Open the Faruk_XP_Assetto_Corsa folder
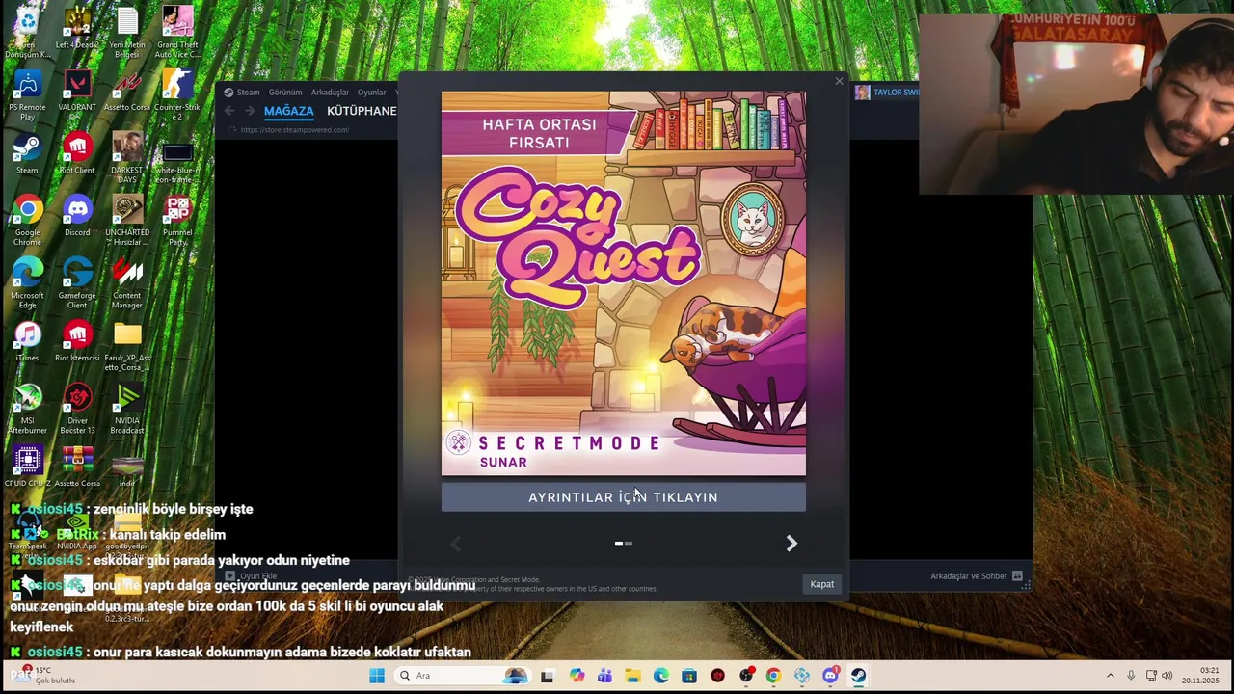 click(x=127, y=346)
